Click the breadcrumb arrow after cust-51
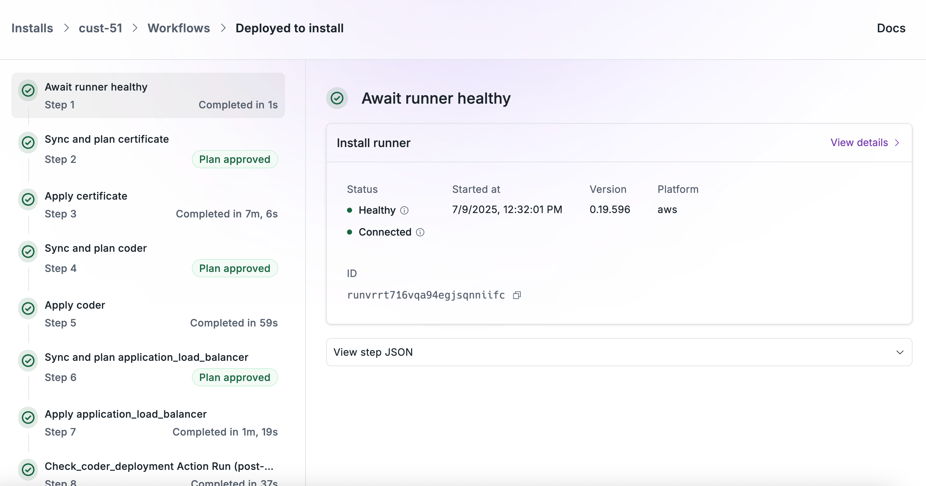 pyautogui.click(x=135, y=28)
